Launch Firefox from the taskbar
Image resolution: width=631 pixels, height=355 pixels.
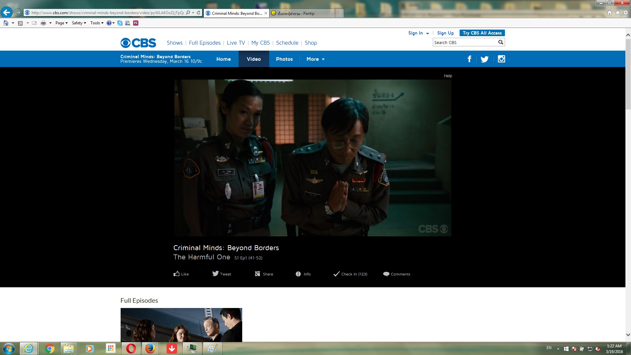click(x=150, y=348)
